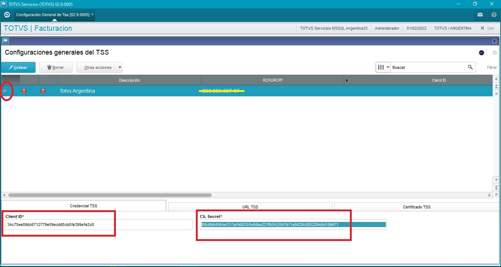This screenshot has width=501, height=267.
Task: Switch to the URL TSS tab
Action: pos(250,207)
